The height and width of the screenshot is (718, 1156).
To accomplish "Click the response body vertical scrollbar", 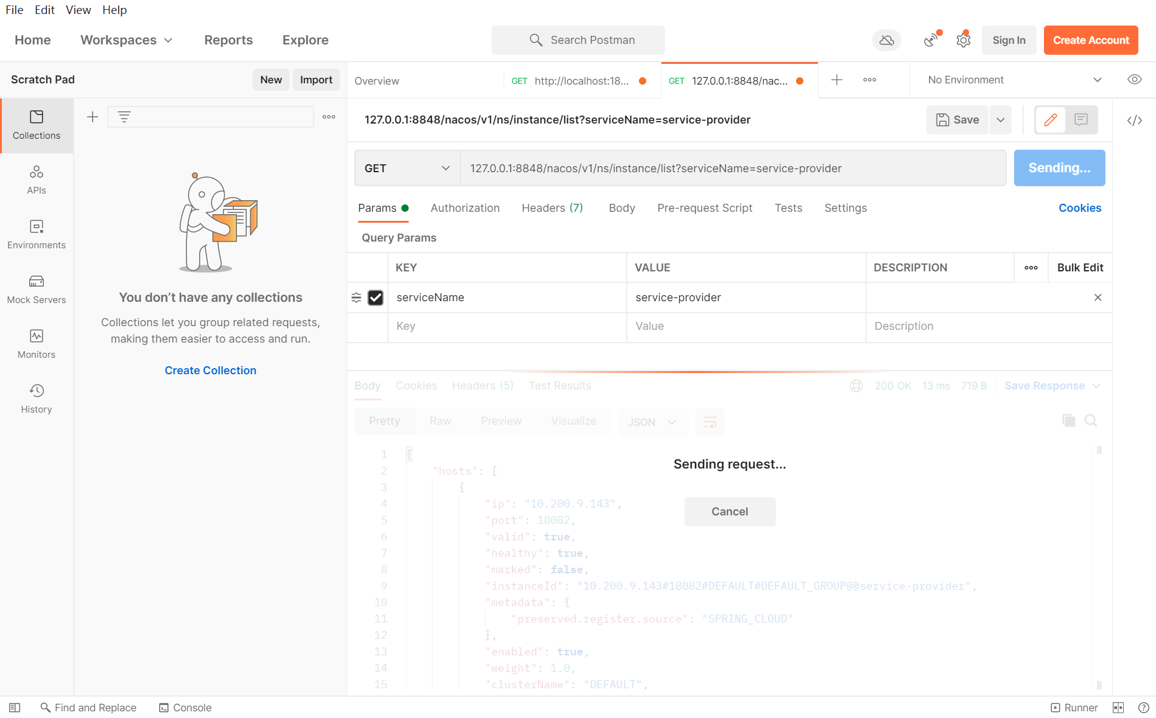I will coord(1099,566).
